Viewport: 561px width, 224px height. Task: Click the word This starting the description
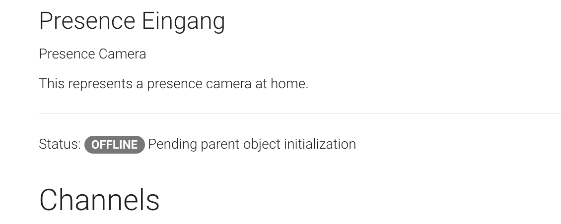(52, 84)
